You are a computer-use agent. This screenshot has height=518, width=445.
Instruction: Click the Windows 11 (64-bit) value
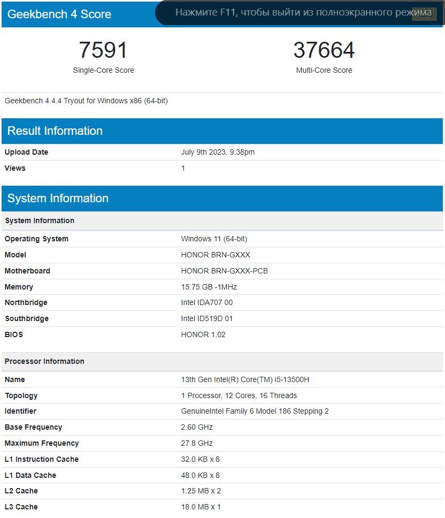[x=214, y=239]
